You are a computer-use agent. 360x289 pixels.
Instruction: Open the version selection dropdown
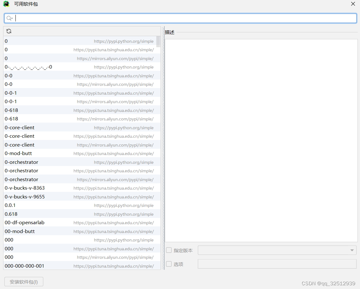(x=352, y=250)
